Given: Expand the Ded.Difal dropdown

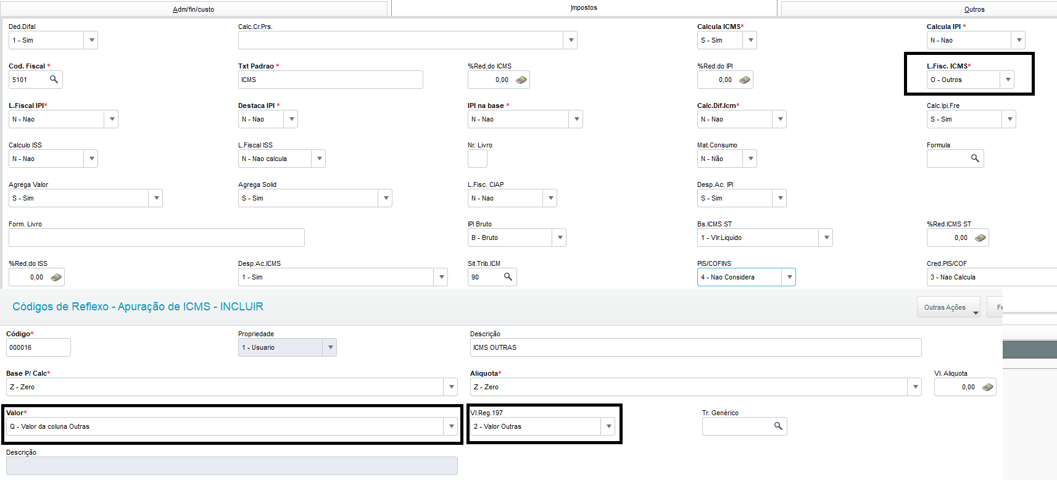Looking at the screenshot, I should coord(91,40).
